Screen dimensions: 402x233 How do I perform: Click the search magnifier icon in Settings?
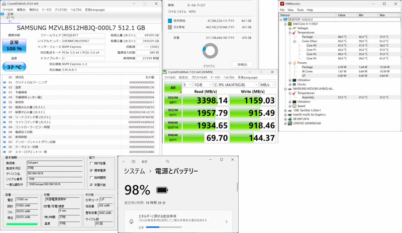(x=167, y=162)
